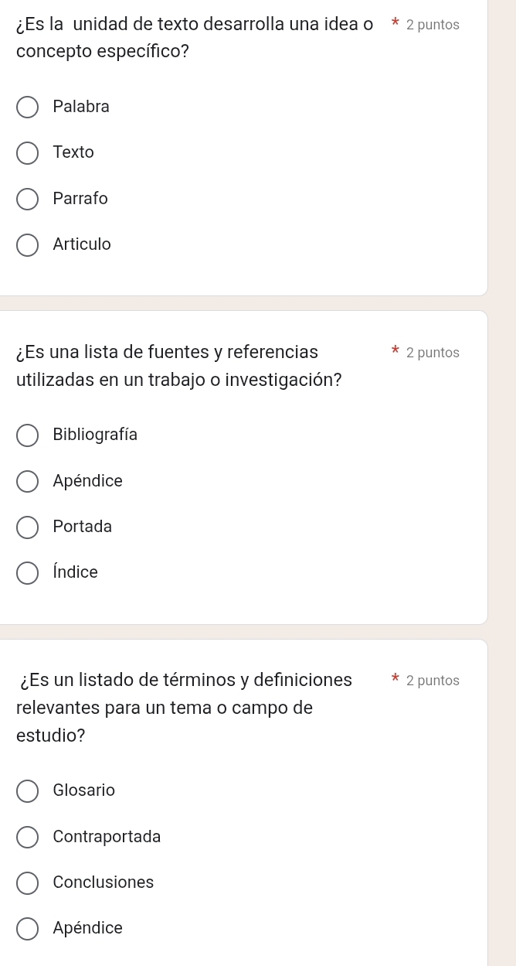Screen dimensions: 516x966
Task: Click the red required asterisk on the términos y definiciones question
Action: click(395, 678)
